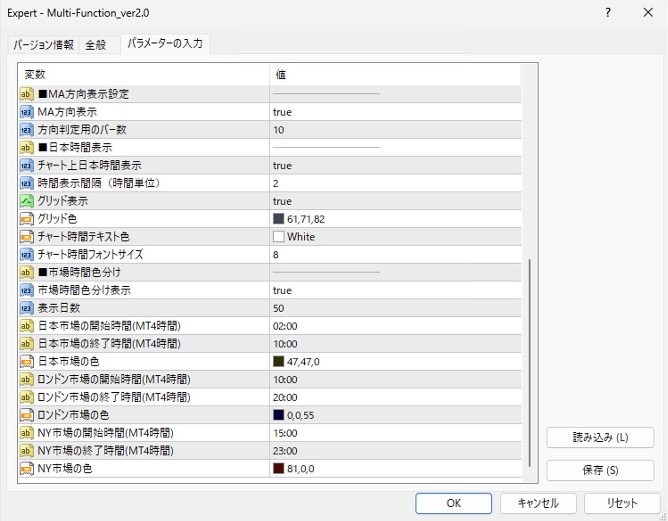Click the icon next to 方向判定用のバー数
The image size is (668, 521).
pyautogui.click(x=26, y=130)
